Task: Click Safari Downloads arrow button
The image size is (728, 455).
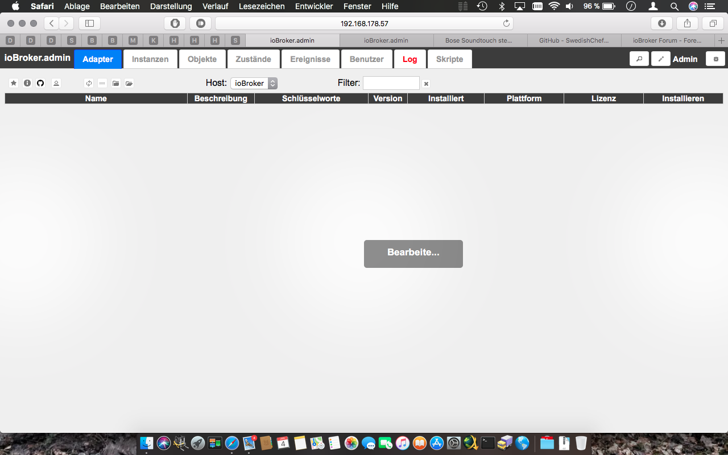Action: tap(662, 23)
